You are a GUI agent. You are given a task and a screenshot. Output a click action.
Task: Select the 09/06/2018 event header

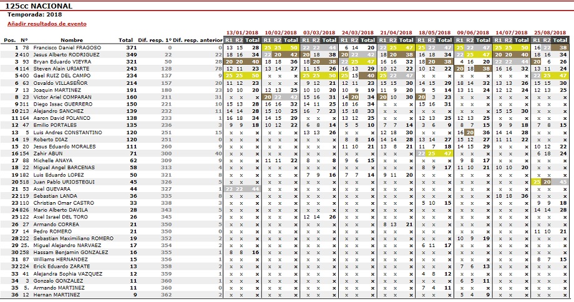(x=474, y=32)
